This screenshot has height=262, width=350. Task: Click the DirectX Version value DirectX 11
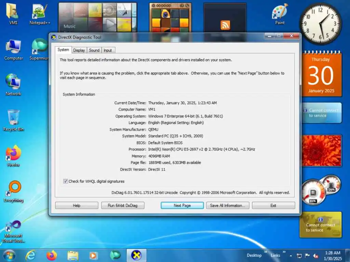coord(157,169)
